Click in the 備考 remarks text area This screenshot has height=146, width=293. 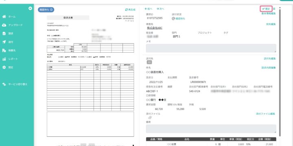[211, 129]
